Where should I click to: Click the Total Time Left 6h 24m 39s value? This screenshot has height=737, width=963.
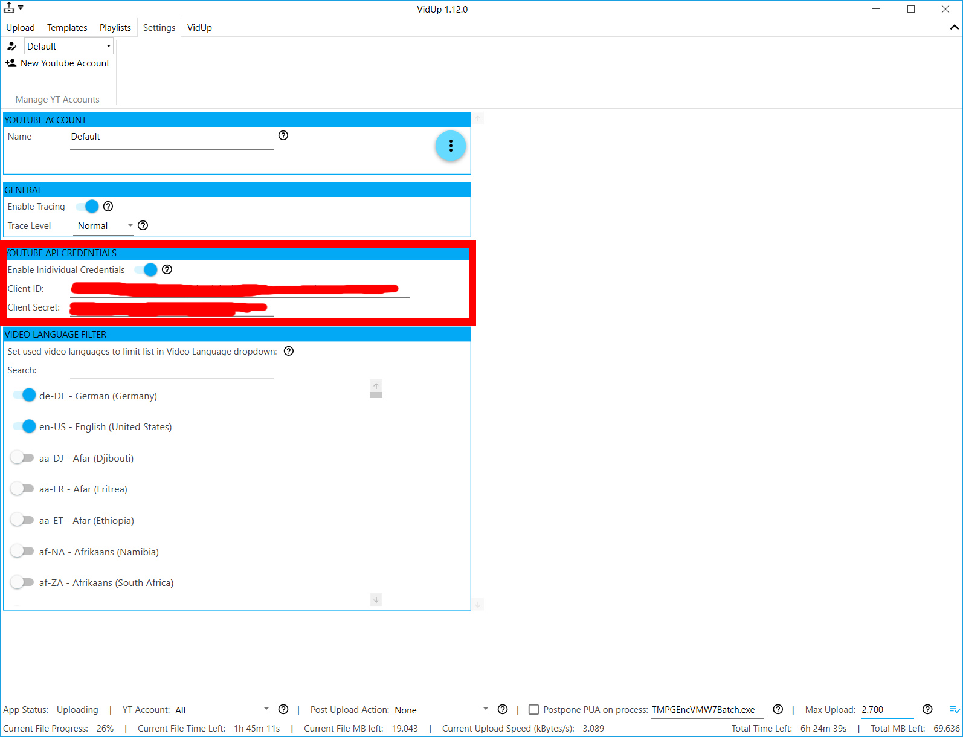[823, 728]
